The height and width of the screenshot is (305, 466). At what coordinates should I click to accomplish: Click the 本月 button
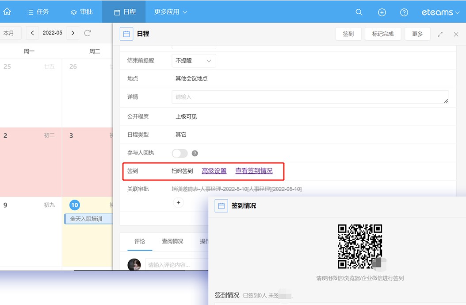9,33
